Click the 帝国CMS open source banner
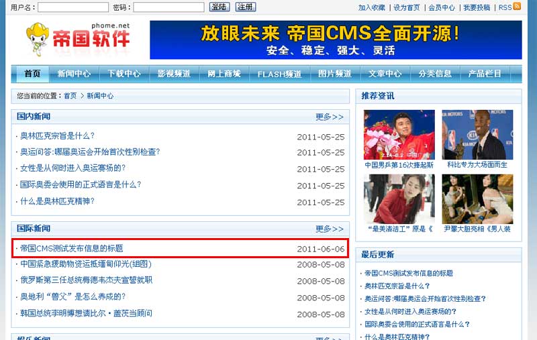537x340 pixels. point(335,40)
